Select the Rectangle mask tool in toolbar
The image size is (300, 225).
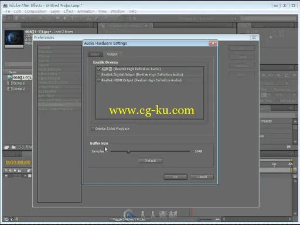pyautogui.click(x=57, y=18)
